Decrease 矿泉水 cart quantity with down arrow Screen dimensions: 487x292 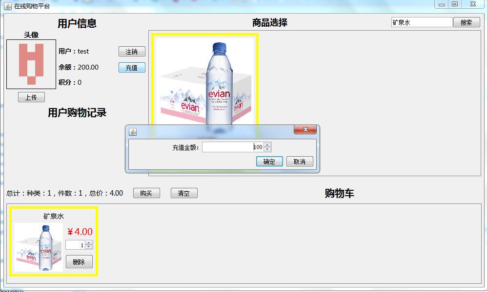point(89,247)
